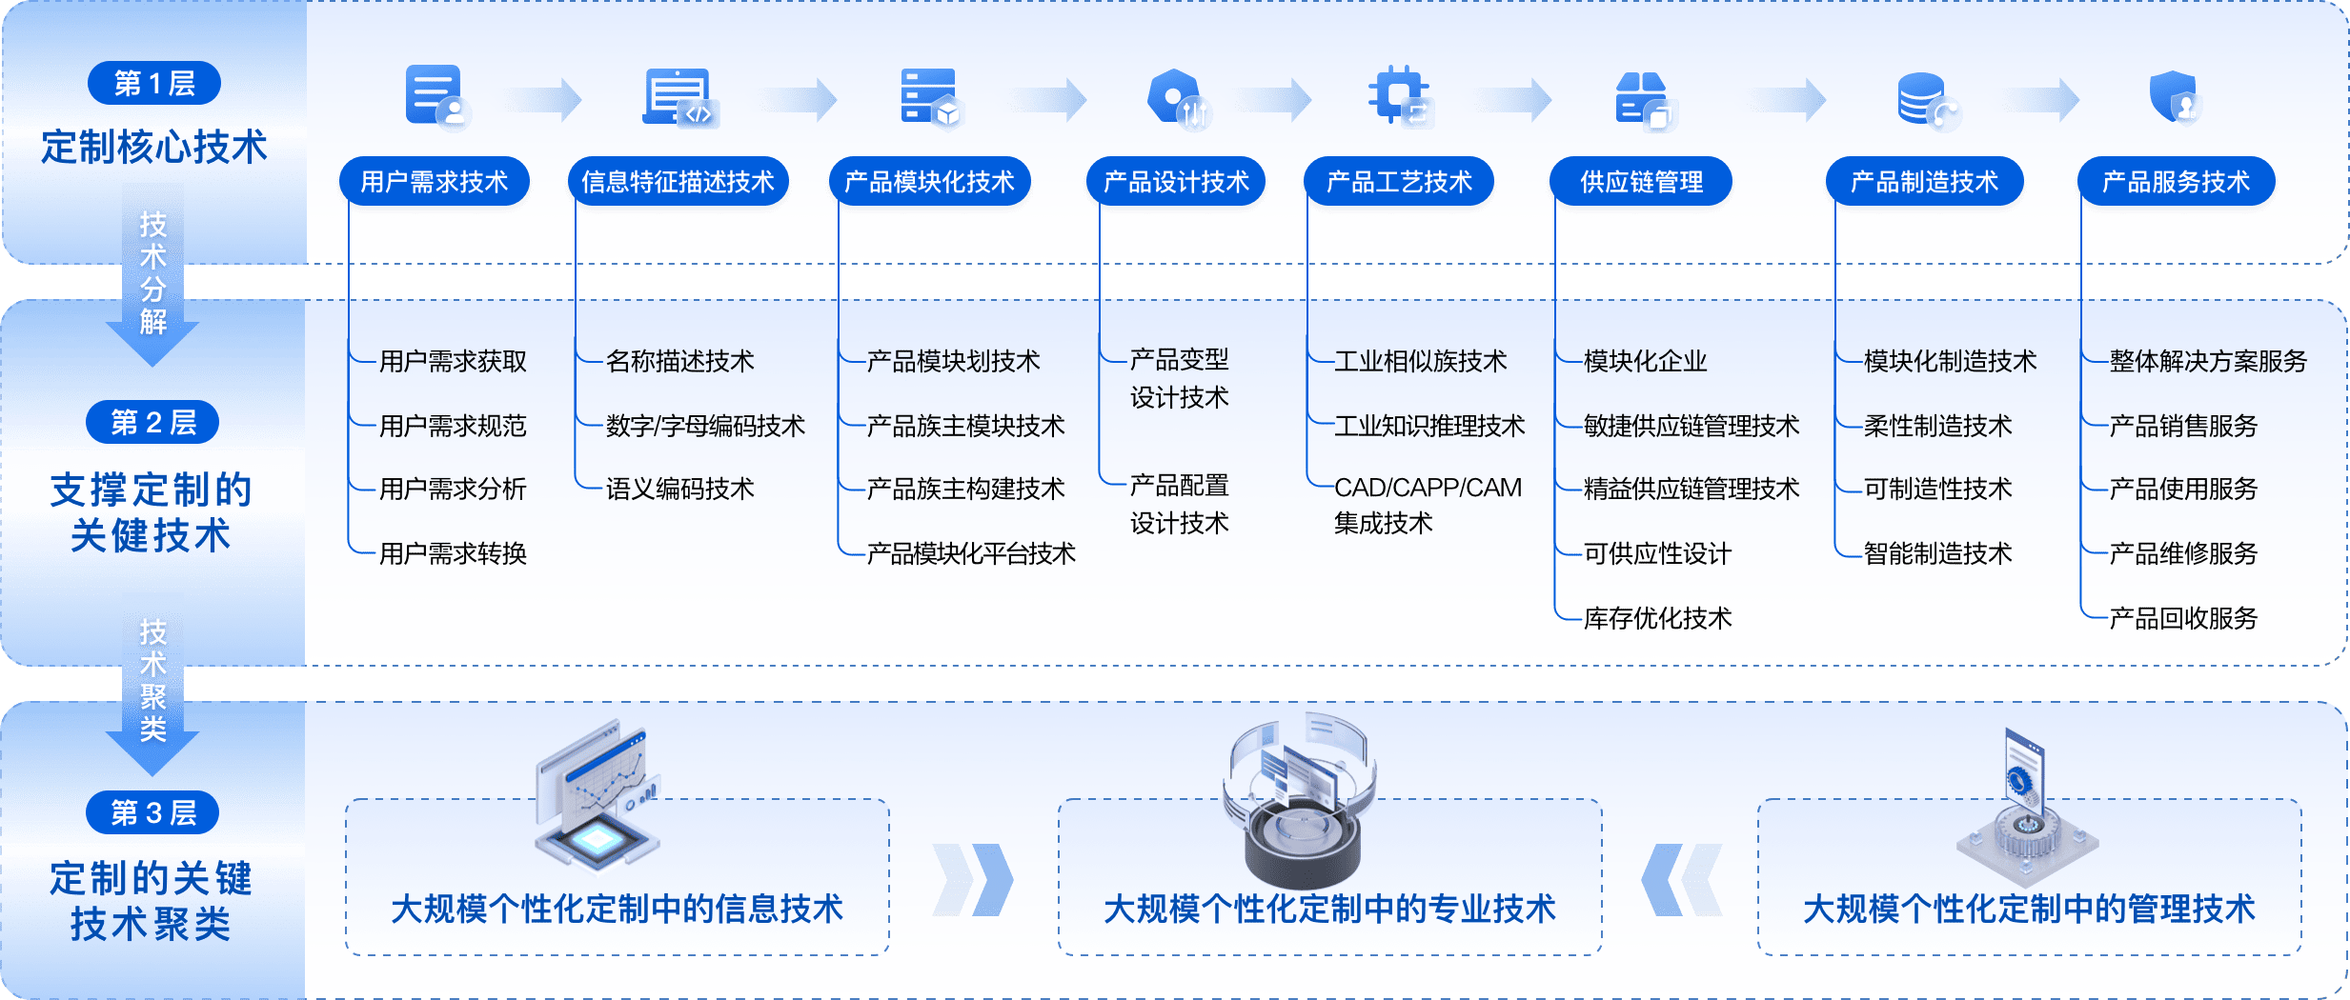
Task: Click the 第 3 层 badge
Action: (x=152, y=812)
